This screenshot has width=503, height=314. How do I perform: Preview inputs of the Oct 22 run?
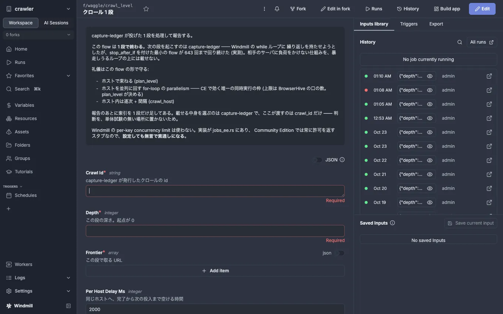430,160
